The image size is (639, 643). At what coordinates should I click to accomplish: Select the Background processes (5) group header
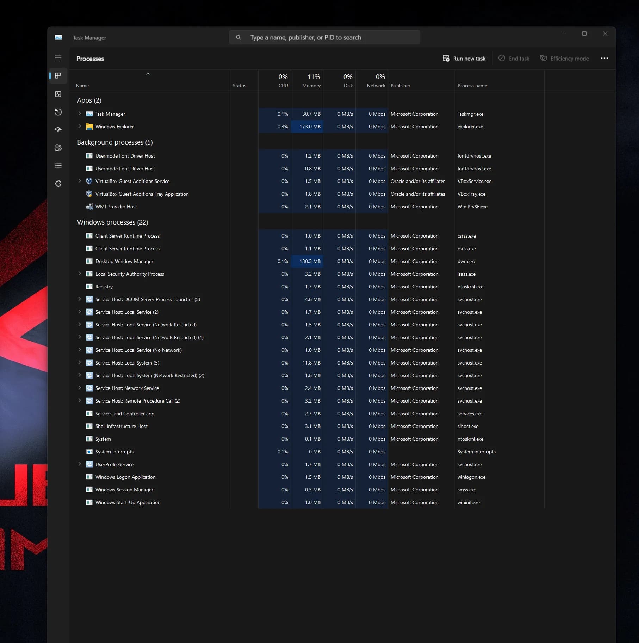click(115, 142)
